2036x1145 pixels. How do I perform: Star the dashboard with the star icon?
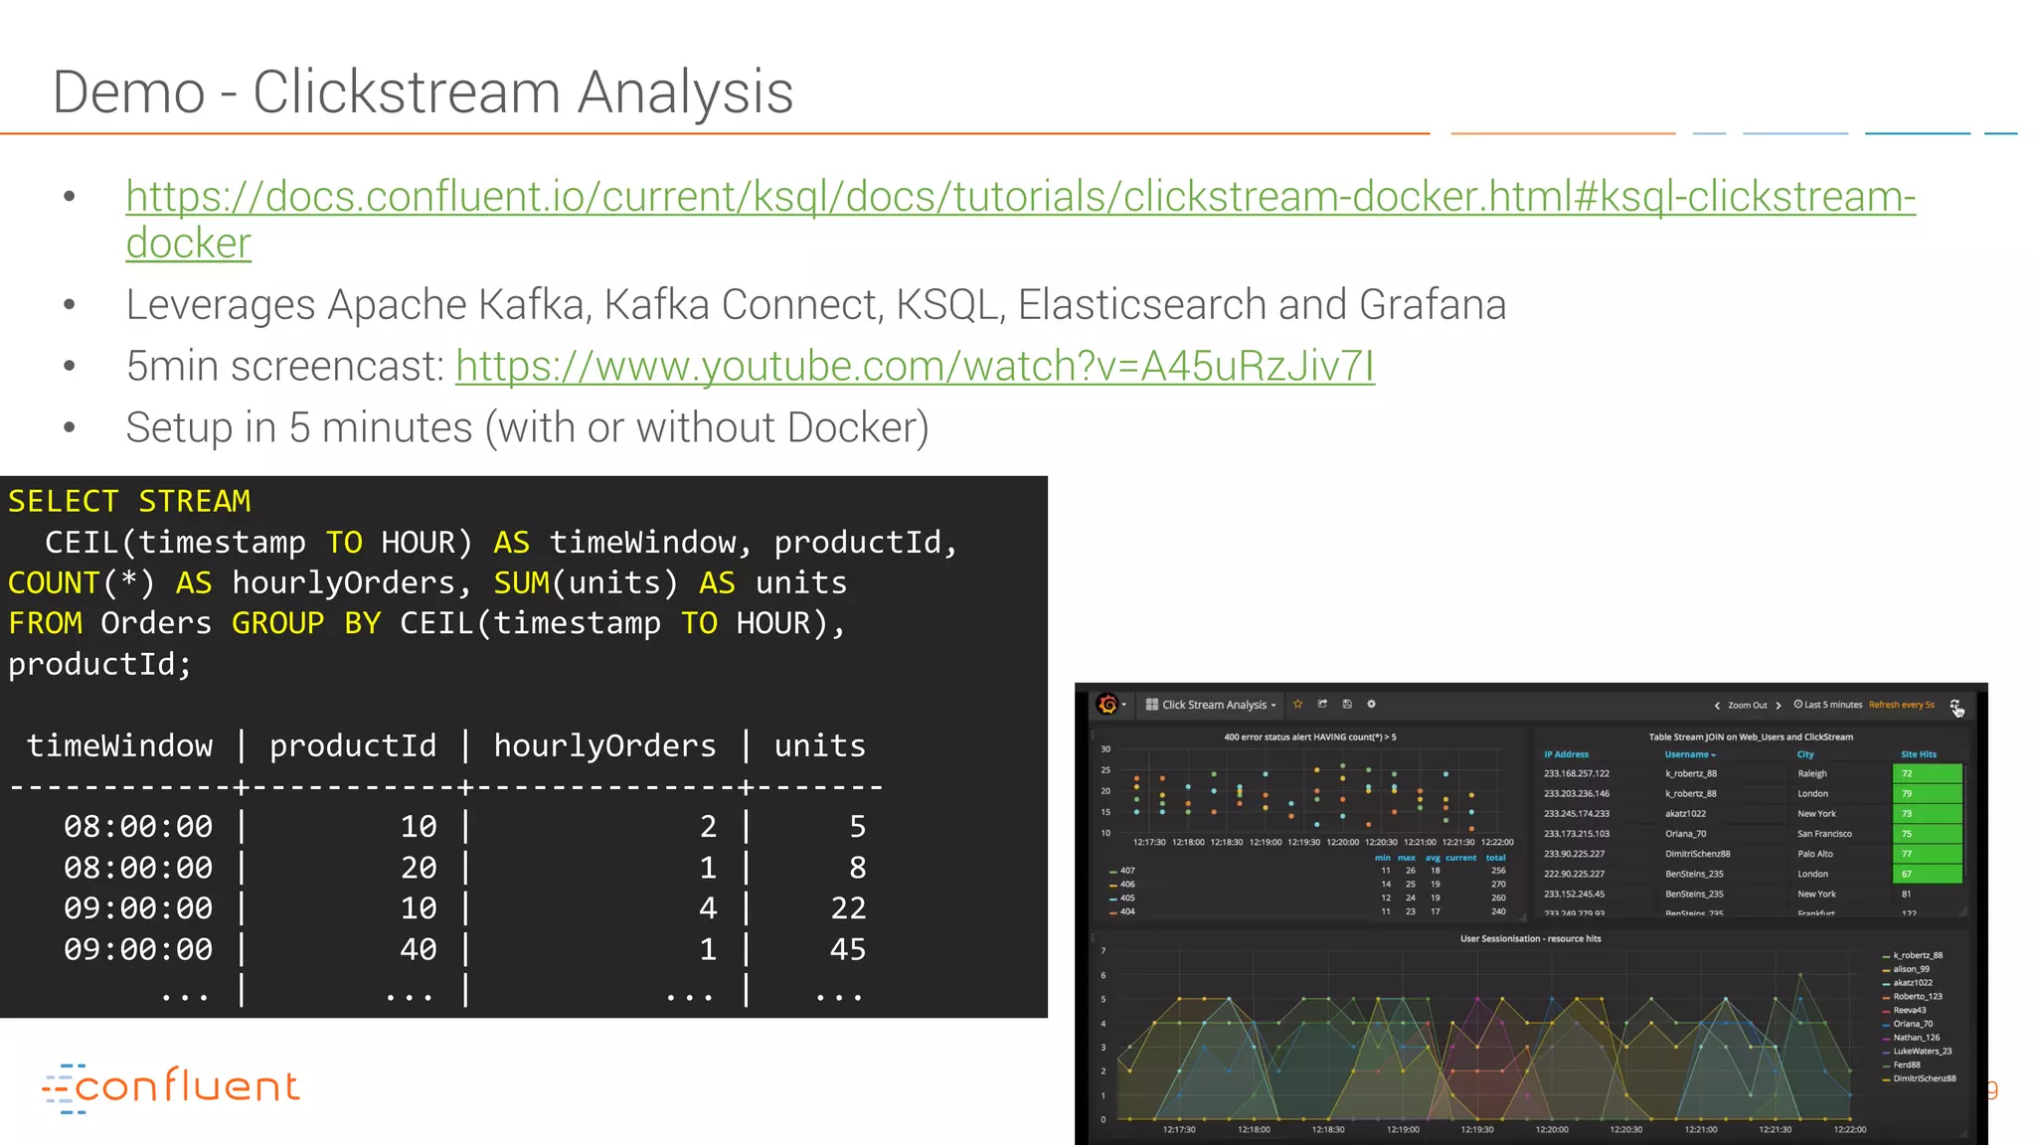click(1297, 704)
